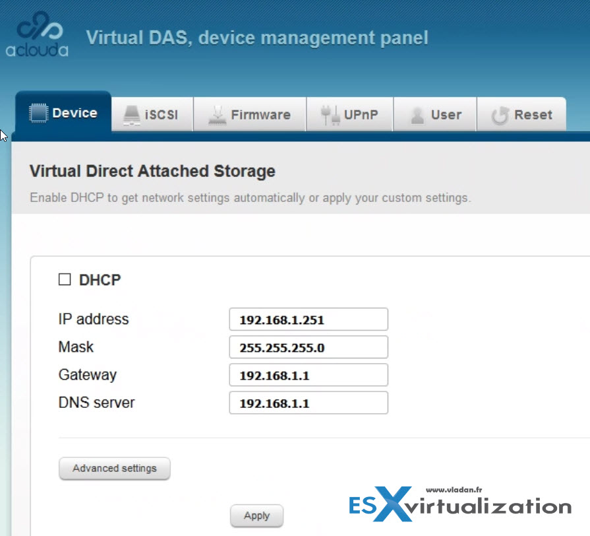Click the Apply button
Screen dimensions: 590x536
256,516
